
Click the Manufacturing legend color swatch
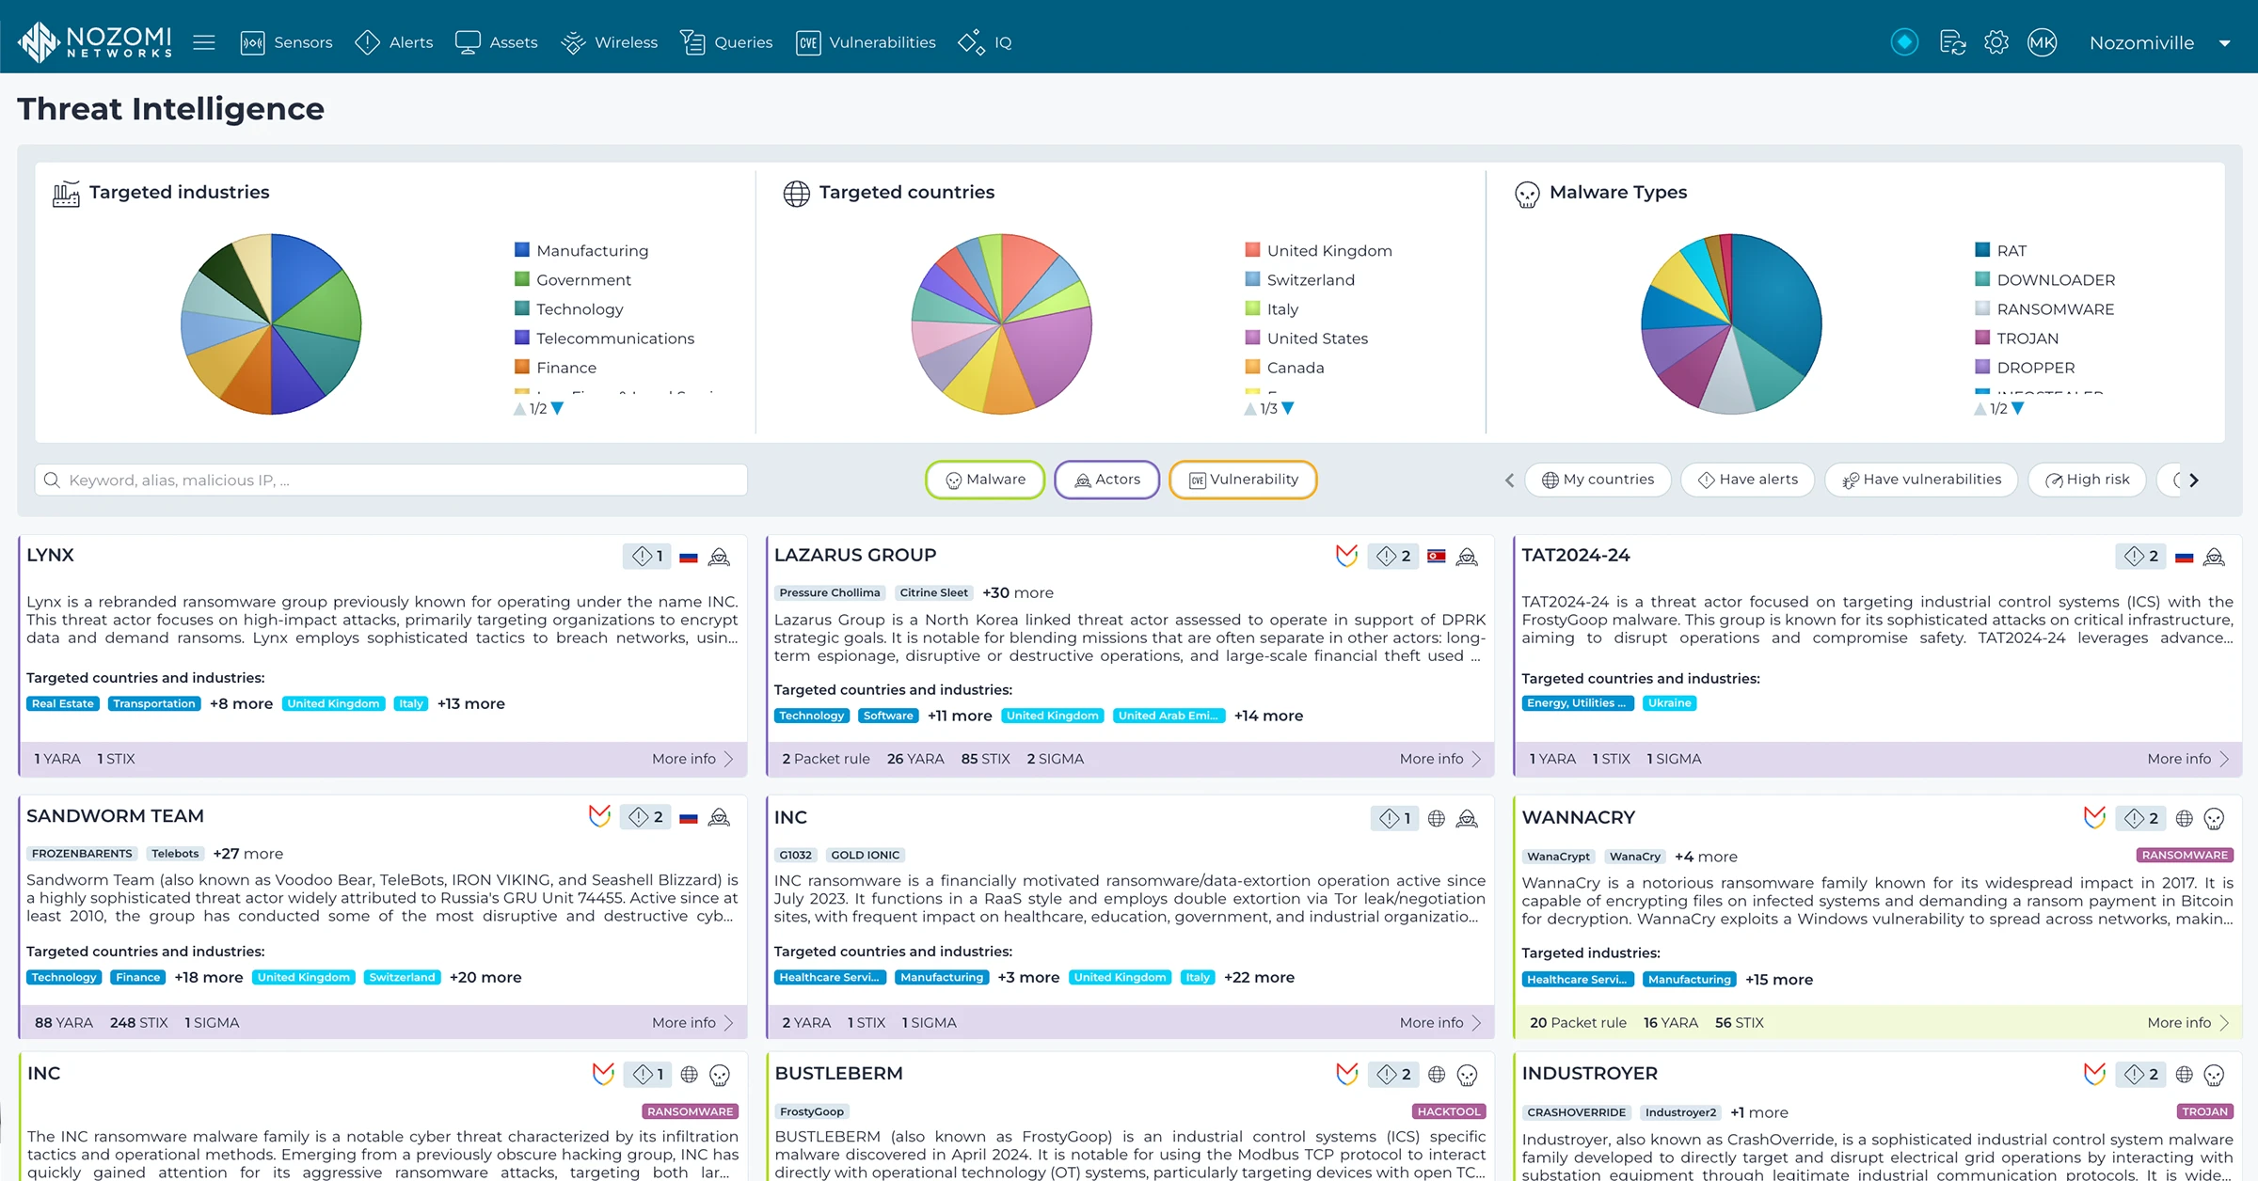pos(522,250)
